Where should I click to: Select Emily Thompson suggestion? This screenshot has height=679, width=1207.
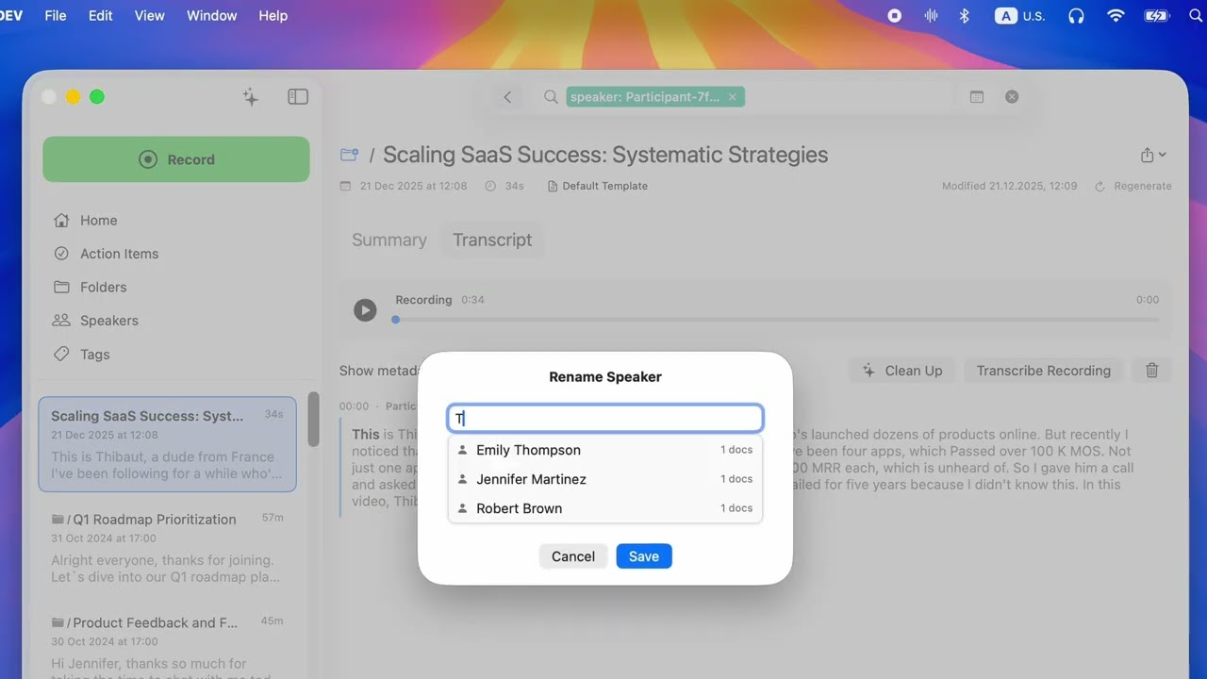tap(604, 450)
